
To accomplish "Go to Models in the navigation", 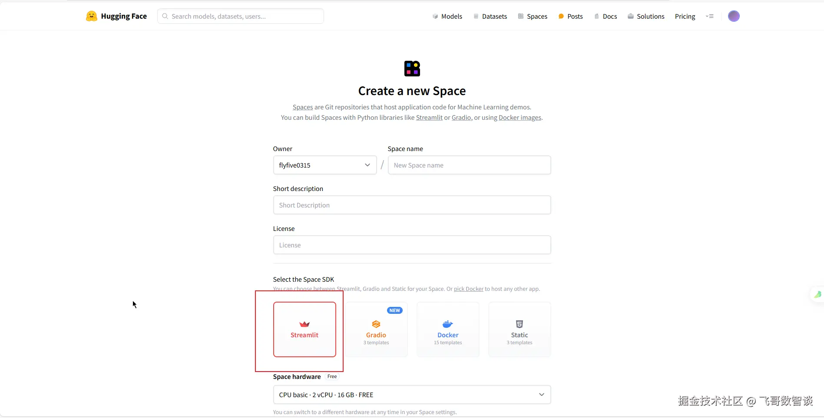I will point(447,16).
